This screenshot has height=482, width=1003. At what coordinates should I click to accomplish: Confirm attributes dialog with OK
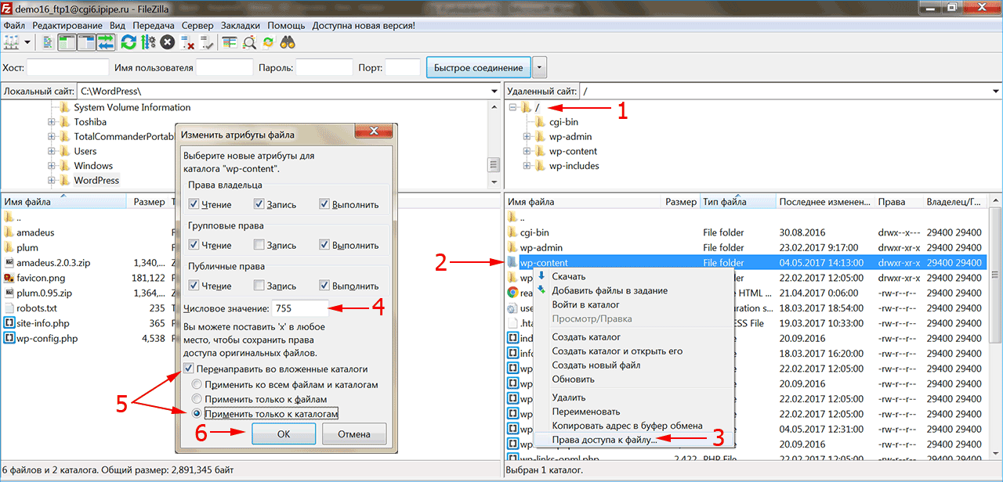(x=284, y=433)
